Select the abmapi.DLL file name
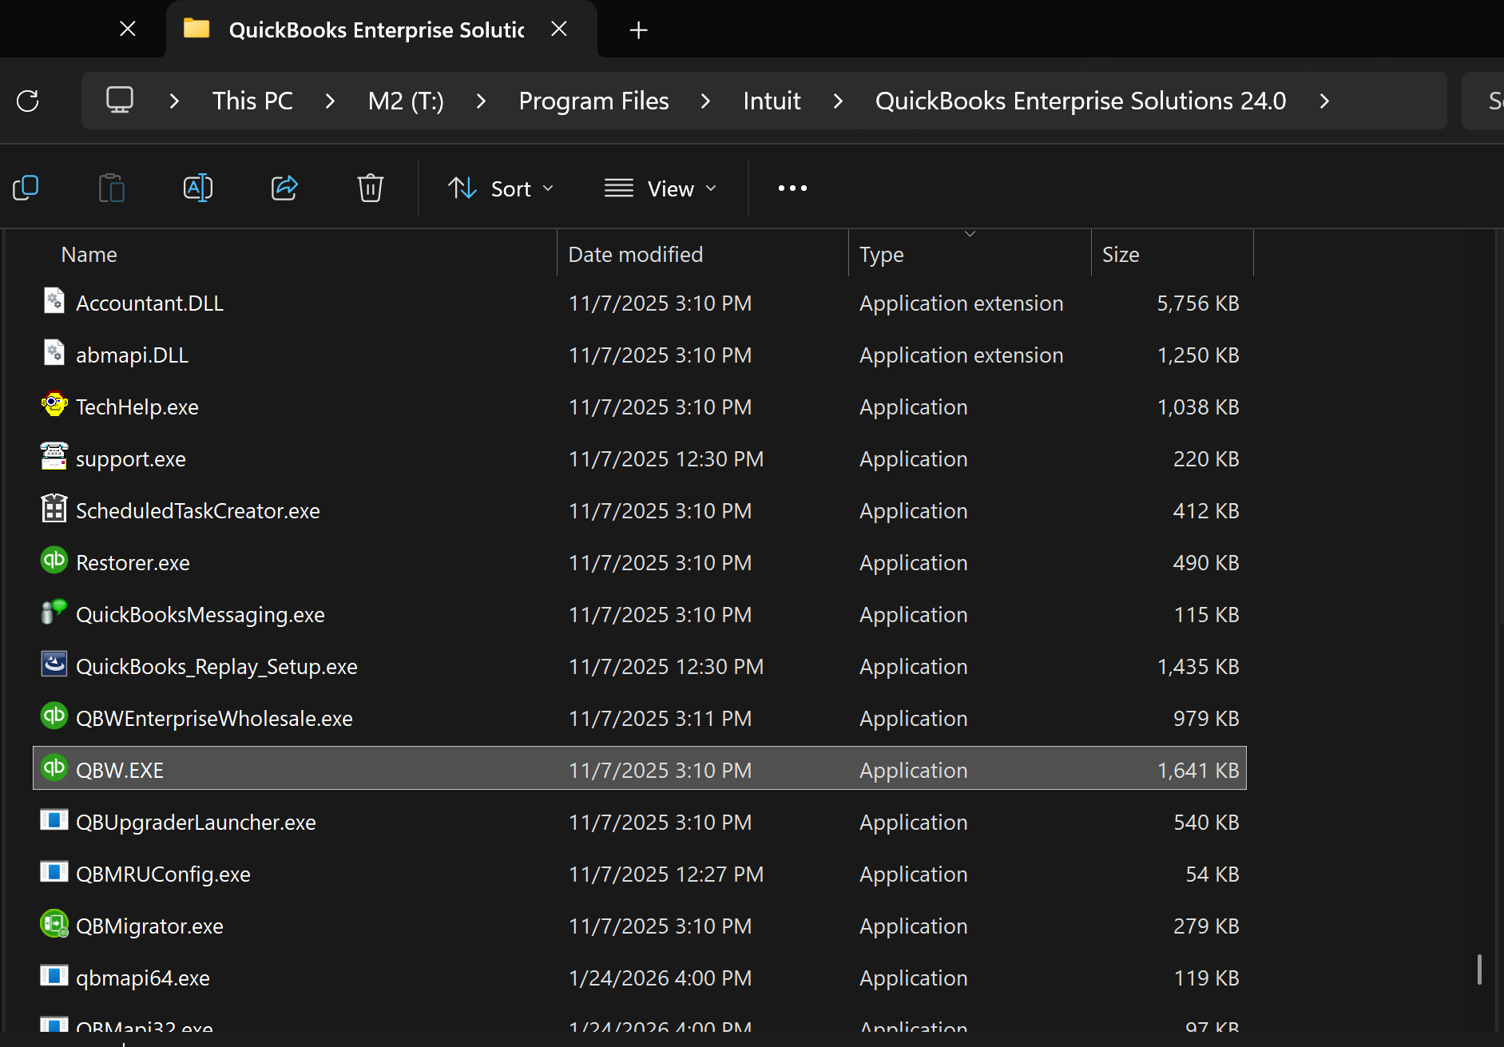 tap(132, 355)
